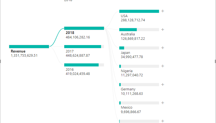Select the Revenue root node bar
This screenshot has height=123, width=216.
(x=29, y=46)
